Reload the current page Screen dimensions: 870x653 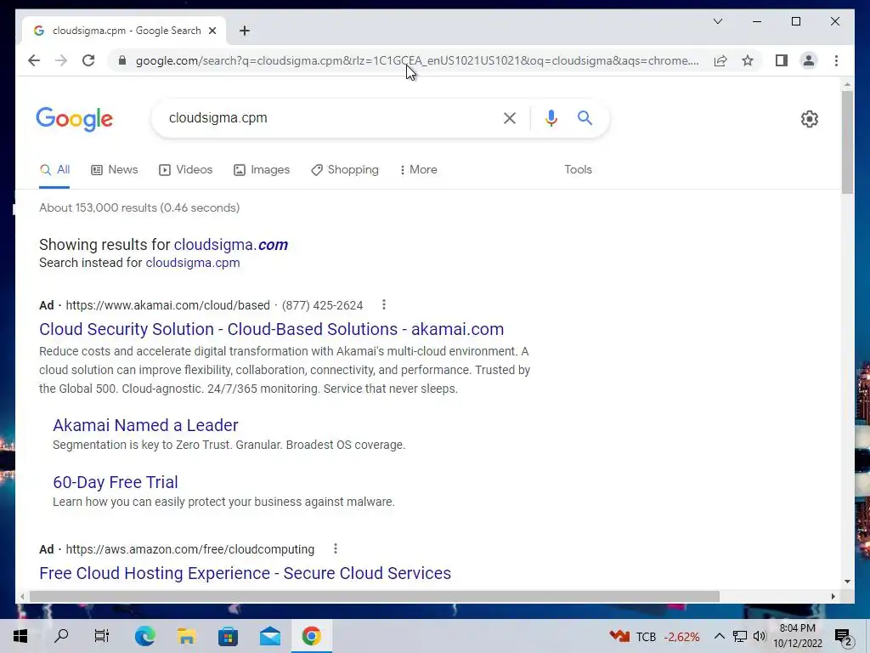(x=88, y=60)
